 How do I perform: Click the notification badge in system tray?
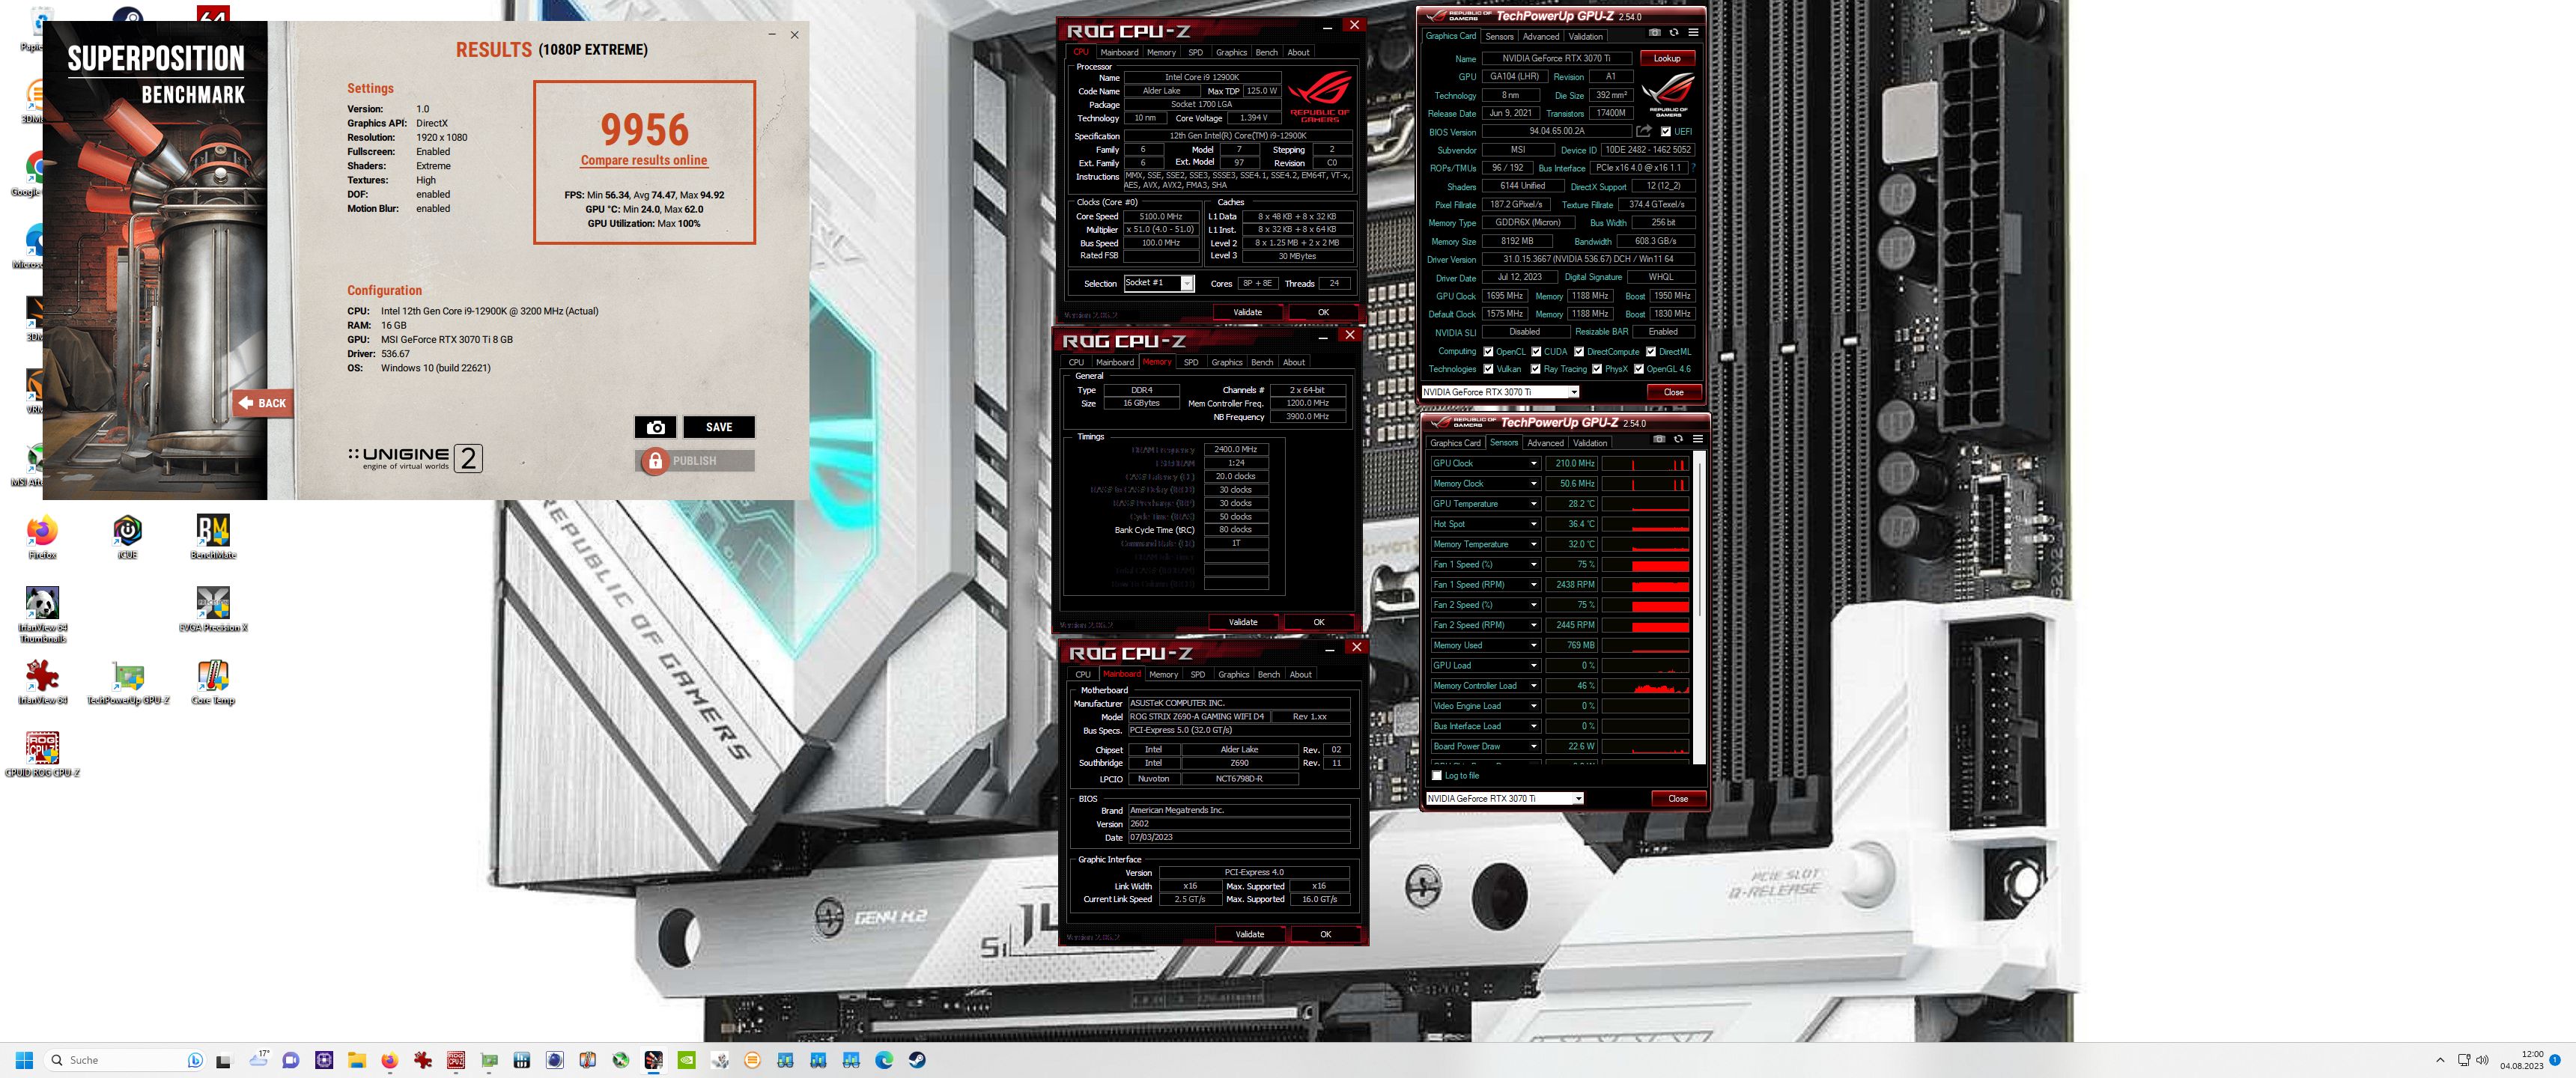2555,1060
